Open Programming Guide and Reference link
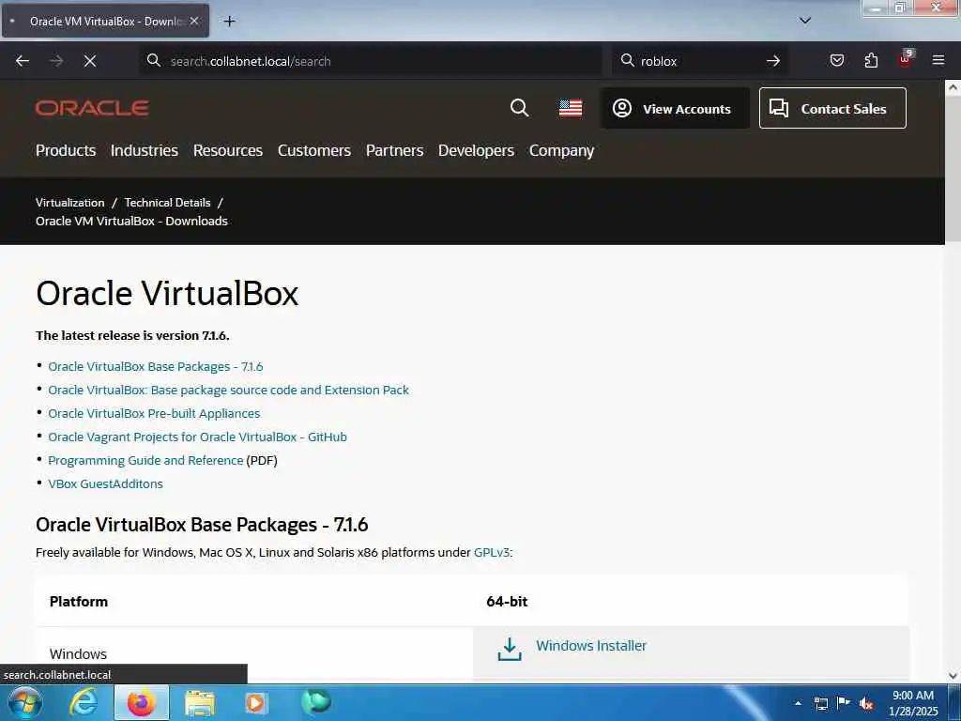 click(x=145, y=460)
